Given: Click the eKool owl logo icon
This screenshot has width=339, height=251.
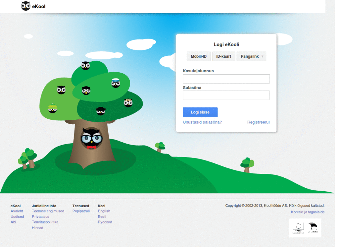Looking at the screenshot, I should tap(25, 6).
